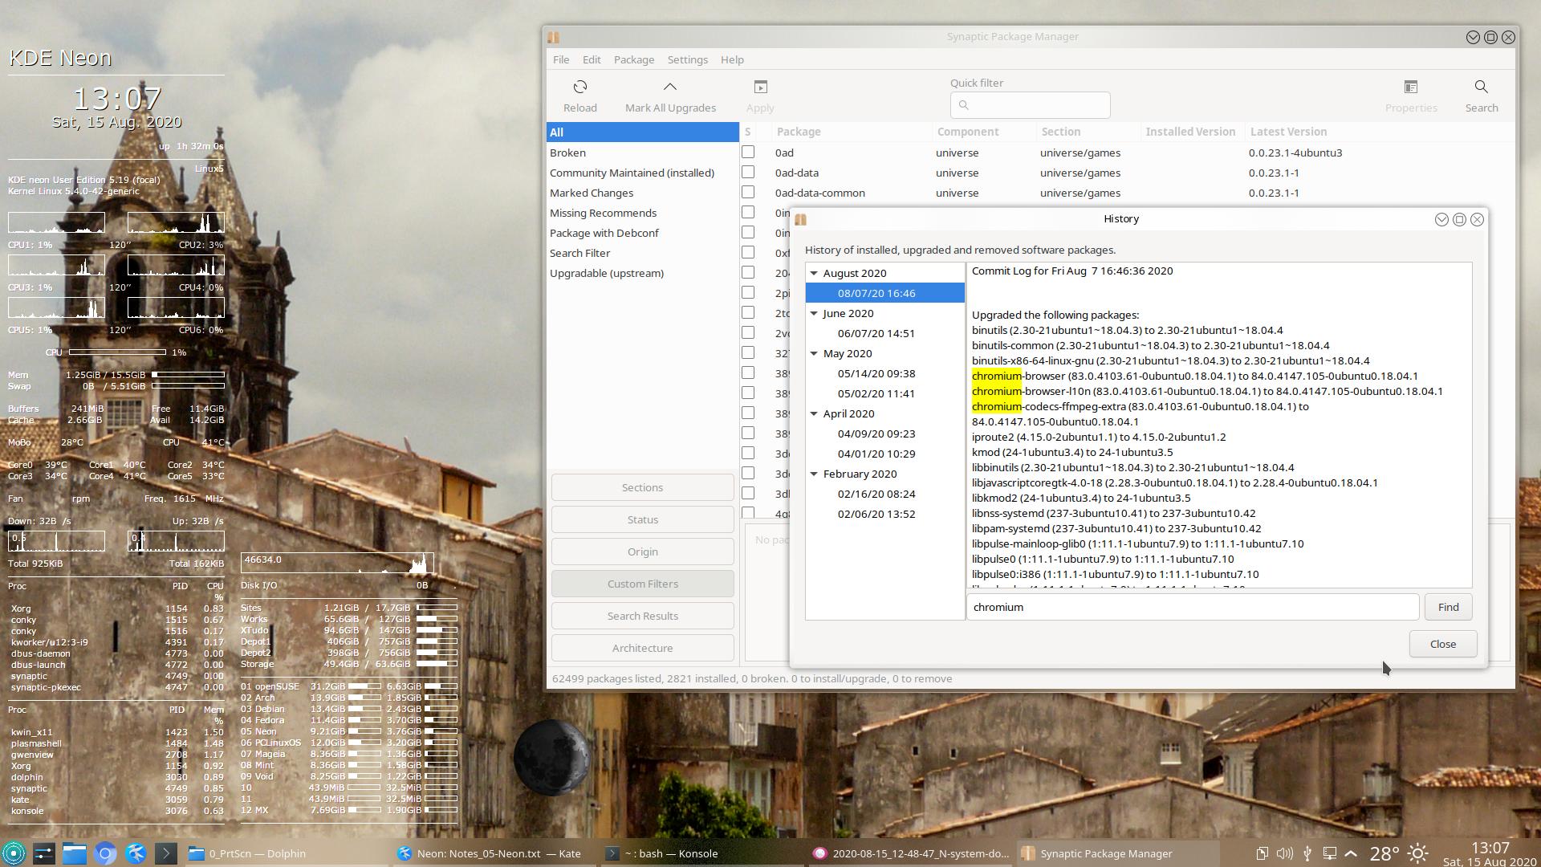Tick the checkbox for the package row starting with 0xf
The height and width of the screenshot is (867, 1541).
point(748,252)
